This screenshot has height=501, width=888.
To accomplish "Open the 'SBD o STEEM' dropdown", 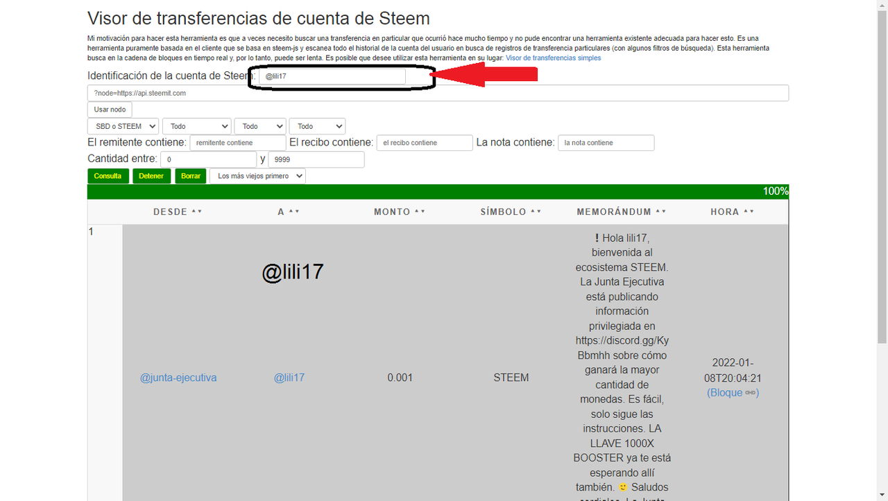I will point(123,126).
